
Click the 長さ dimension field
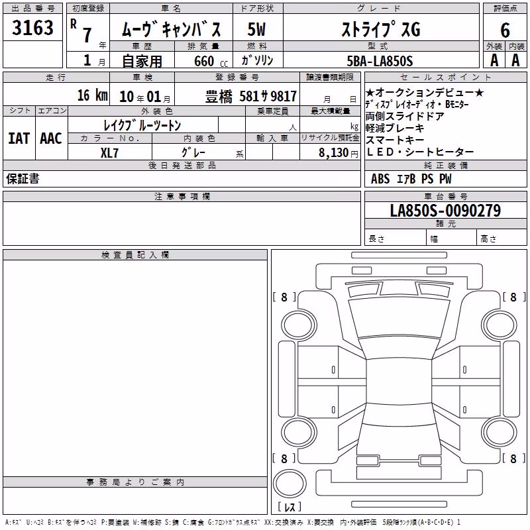coord(395,238)
